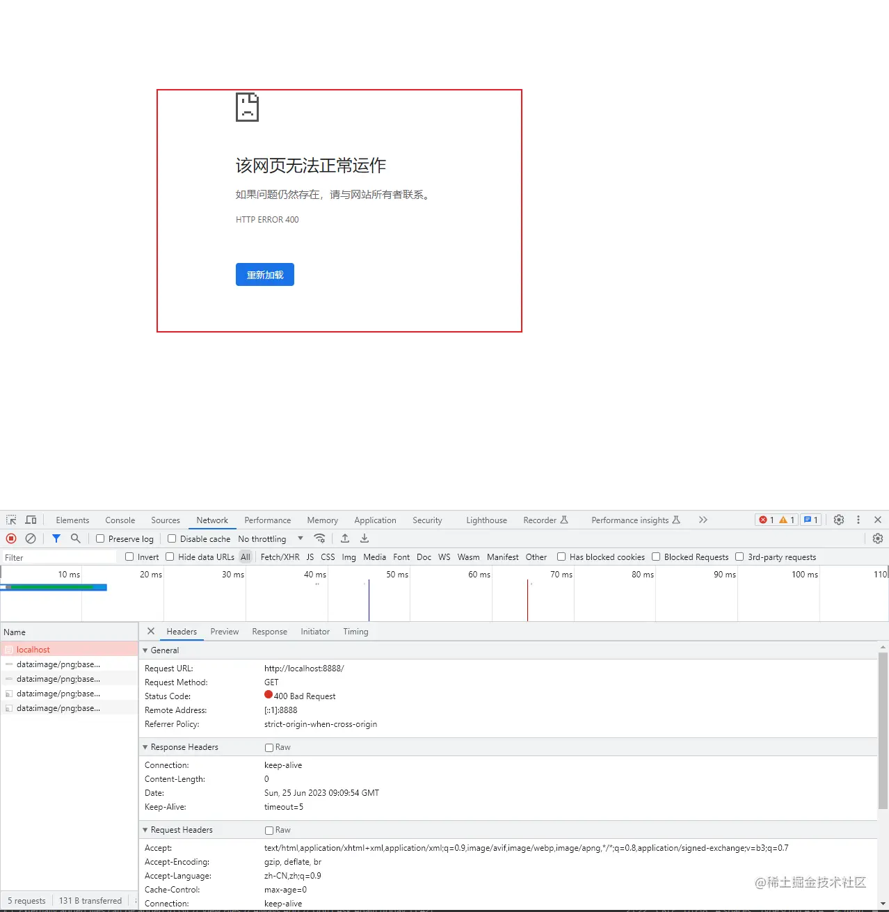Image resolution: width=889 pixels, height=912 pixels.
Task: Open network conditions wifi icon
Action: (x=320, y=538)
